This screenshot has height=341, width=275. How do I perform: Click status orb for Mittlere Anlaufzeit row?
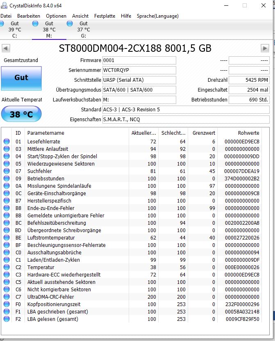(x=7, y=149)
